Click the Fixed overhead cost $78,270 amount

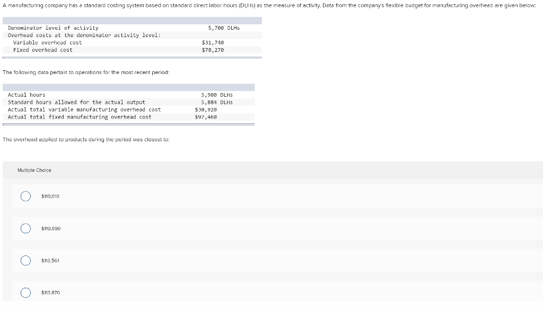213,50
